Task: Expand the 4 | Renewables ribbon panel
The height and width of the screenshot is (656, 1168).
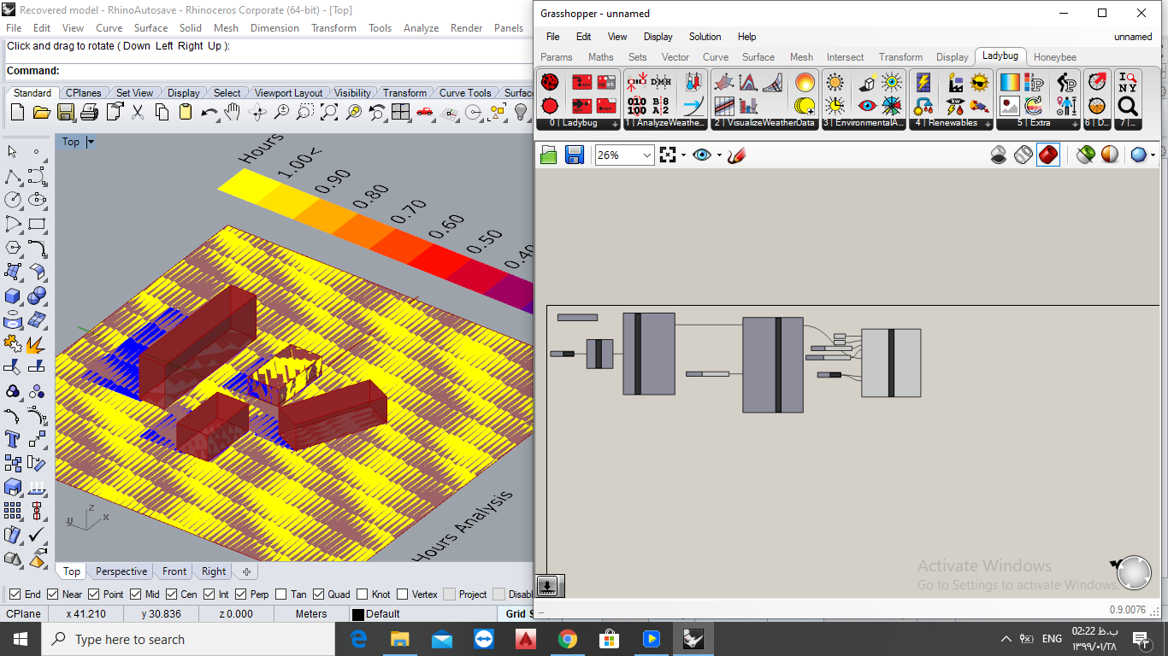Action: point(988,124)
